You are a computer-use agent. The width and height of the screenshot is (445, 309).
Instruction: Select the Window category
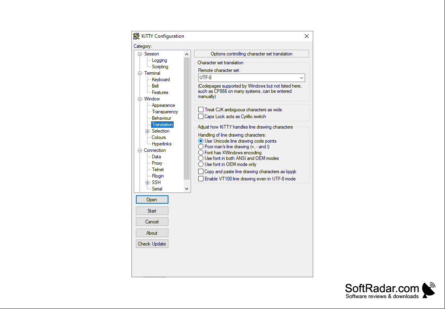pos(152,99)
